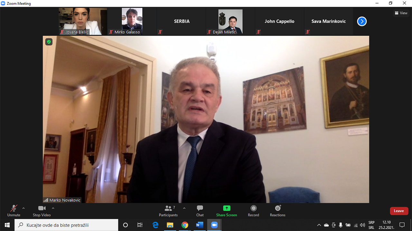This screenshot has height=231, width=412.
Task: Select Dejan Miletic participant thumbnail
Action: [x=230, y=21]
